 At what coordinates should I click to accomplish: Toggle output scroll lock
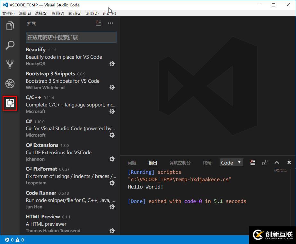265,163
